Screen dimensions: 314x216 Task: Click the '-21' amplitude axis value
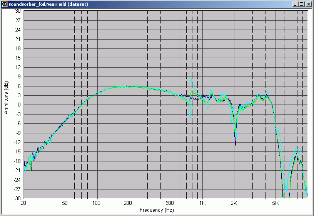pos(17,170)
